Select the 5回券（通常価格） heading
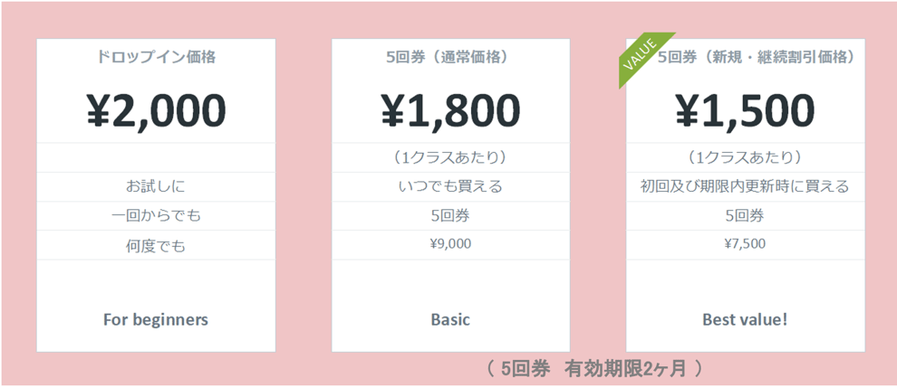Image resolution: width=897 pixels, height=388 pixels. [x=450, y=57]
